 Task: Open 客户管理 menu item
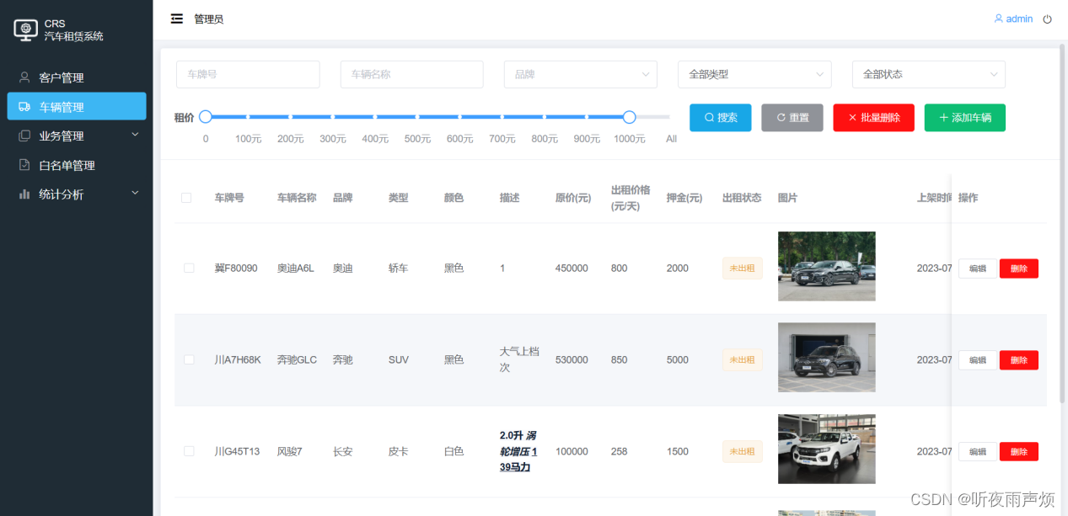[77, 77]
